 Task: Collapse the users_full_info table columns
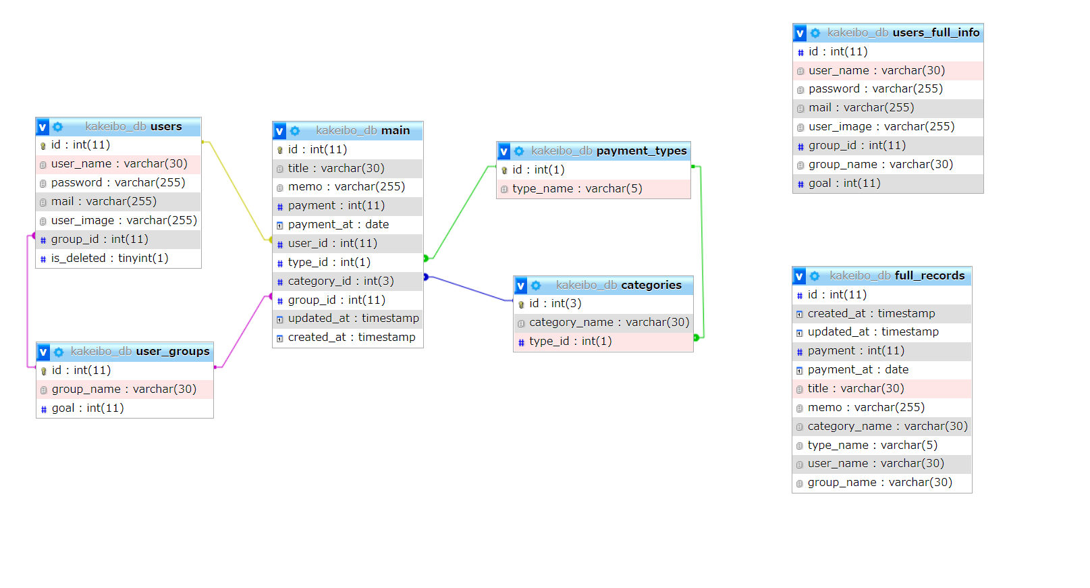point(800,33)
